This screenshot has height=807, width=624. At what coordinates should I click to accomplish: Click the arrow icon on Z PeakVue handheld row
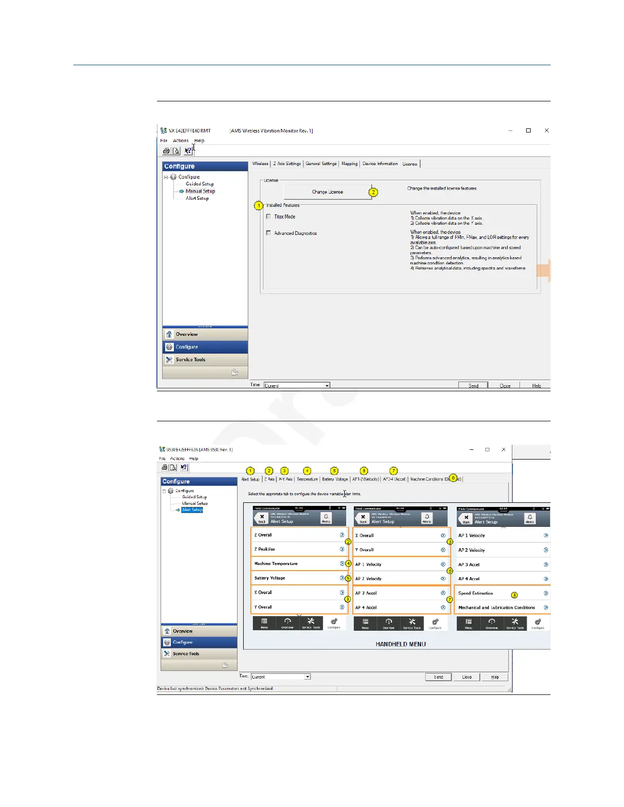click(342, 549)
